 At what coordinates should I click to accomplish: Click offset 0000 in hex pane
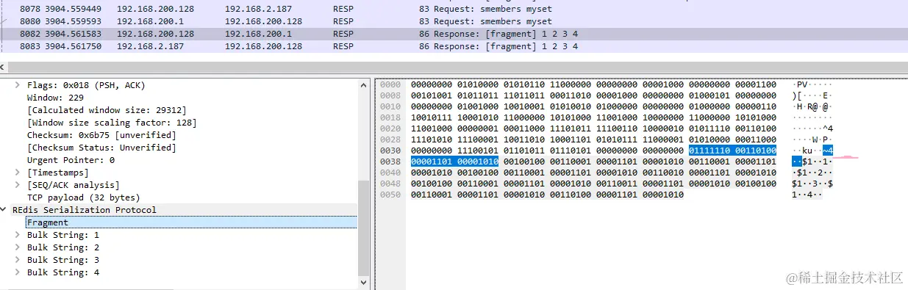click(391, 85)
